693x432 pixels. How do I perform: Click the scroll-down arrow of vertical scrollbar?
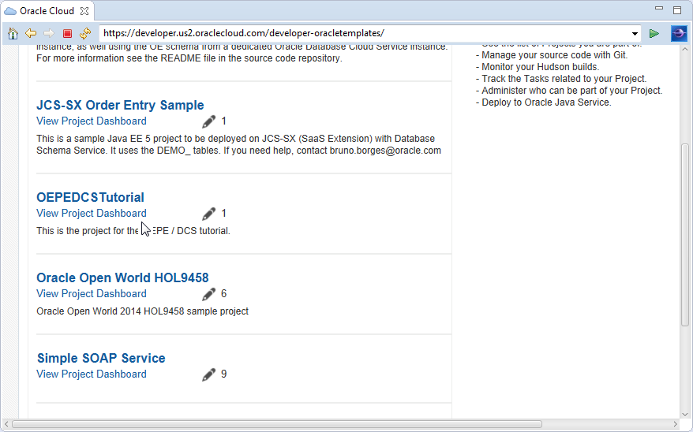click(x=685, y=414)
